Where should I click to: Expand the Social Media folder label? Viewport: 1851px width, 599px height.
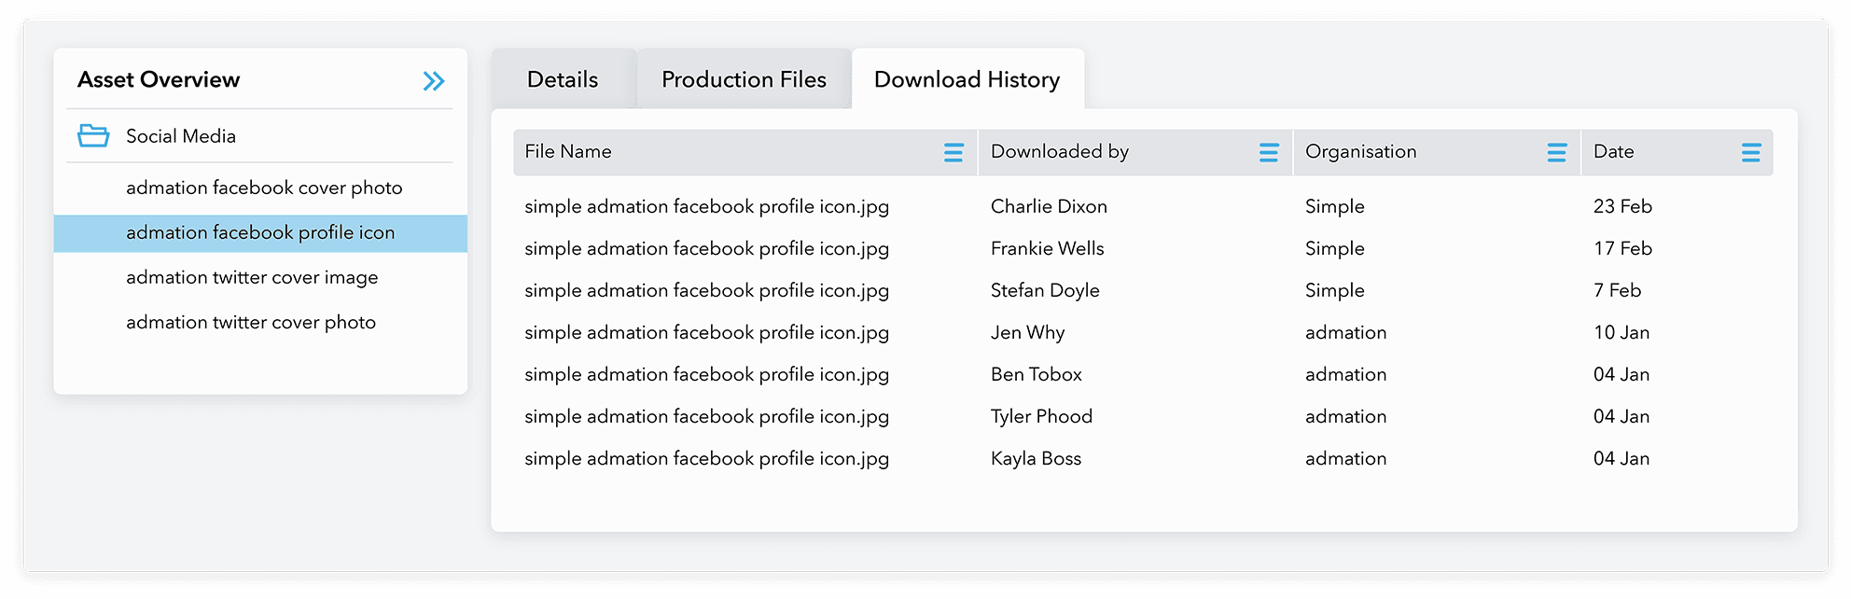181,136
